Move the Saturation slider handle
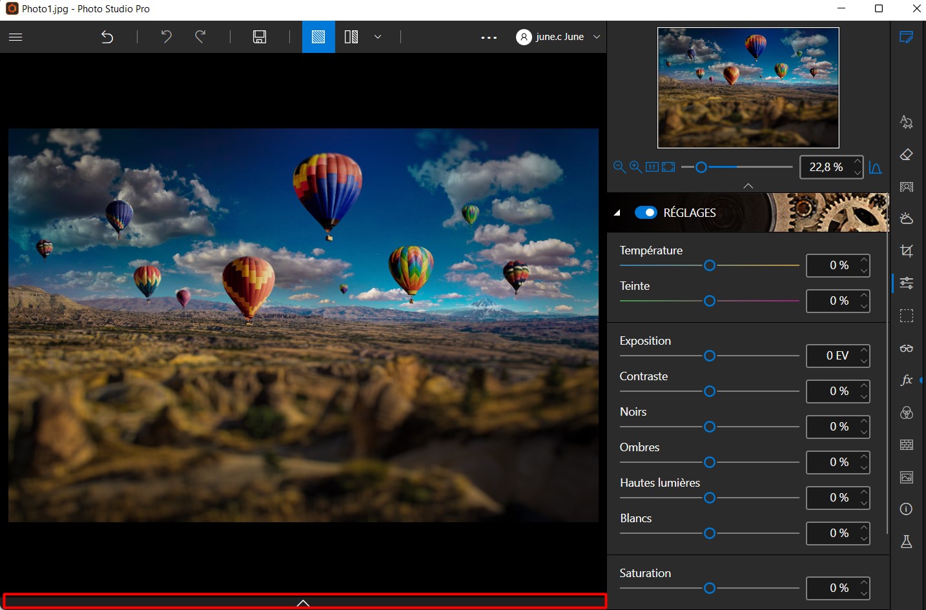Viewport: 926px width, 610px height. 710,588
